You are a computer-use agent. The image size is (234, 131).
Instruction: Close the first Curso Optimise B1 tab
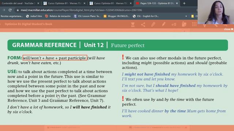pyautogui.click(x=84, y=3)
